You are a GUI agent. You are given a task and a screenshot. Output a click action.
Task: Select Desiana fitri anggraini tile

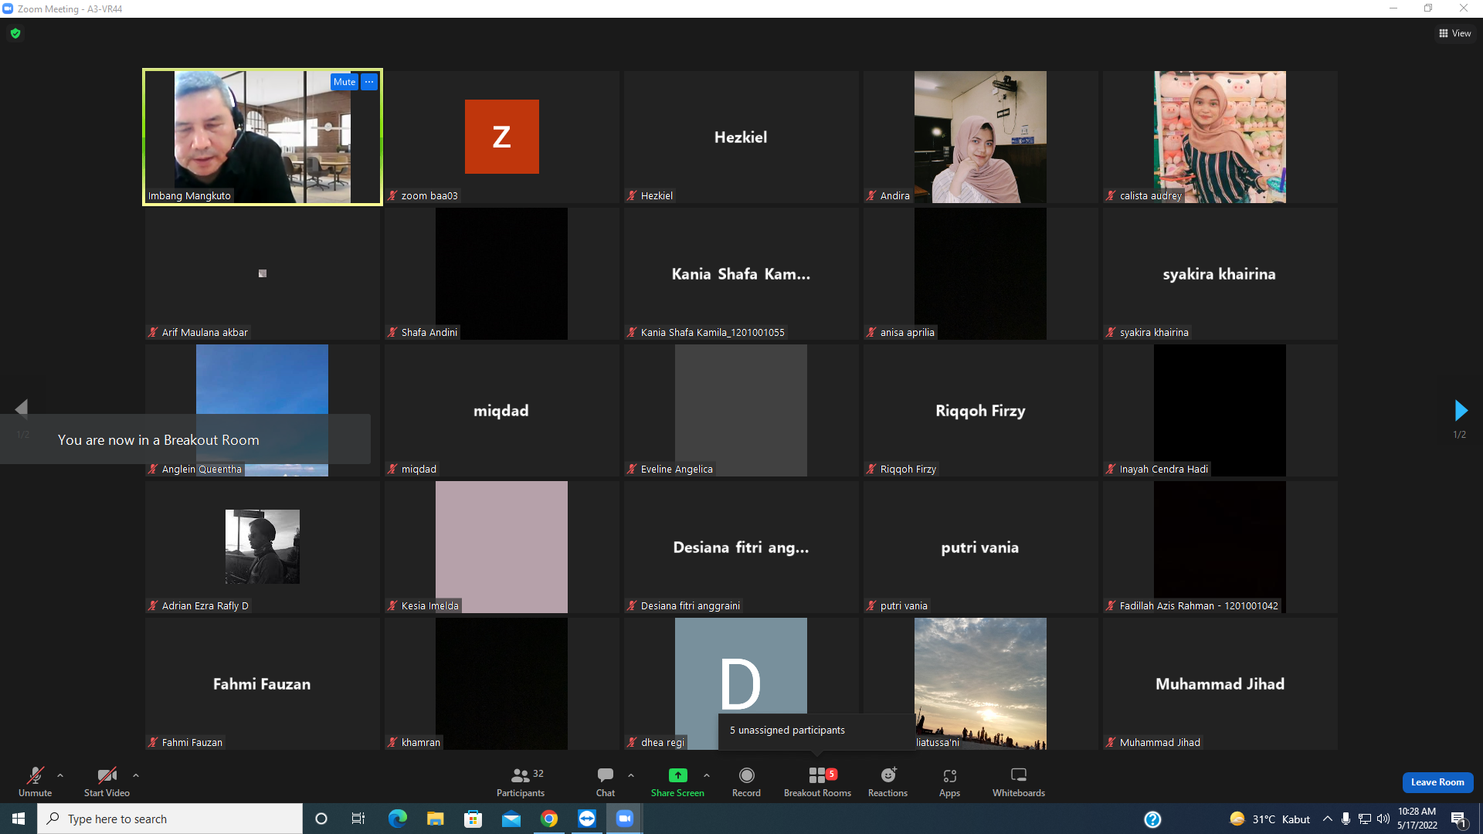[741, 547]
